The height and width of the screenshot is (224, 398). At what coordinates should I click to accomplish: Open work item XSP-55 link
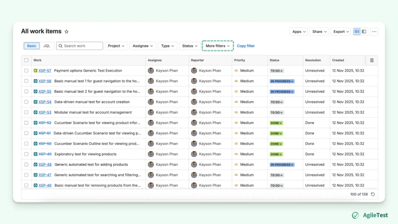45,91
